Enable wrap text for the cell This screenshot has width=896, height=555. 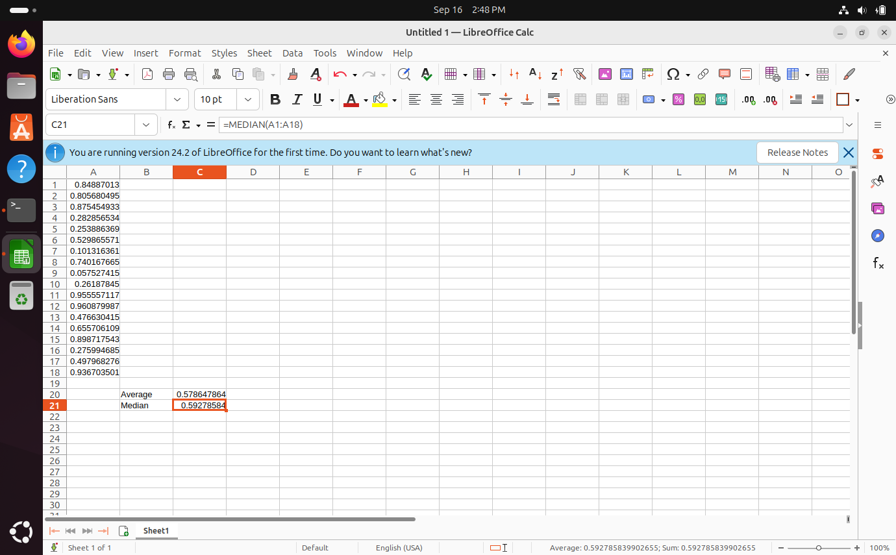click(x=554, y=99)
